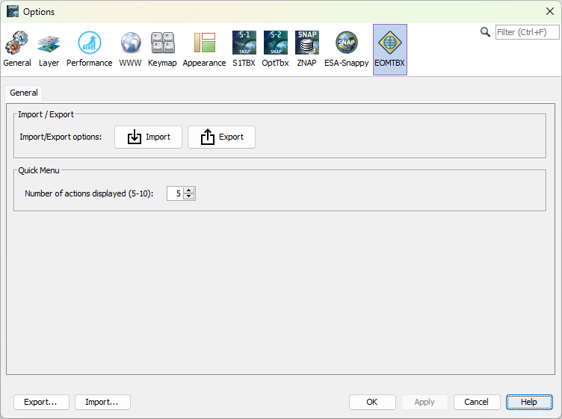
Task: Click the actions displayed number field
Action: [x=174, y=193]
